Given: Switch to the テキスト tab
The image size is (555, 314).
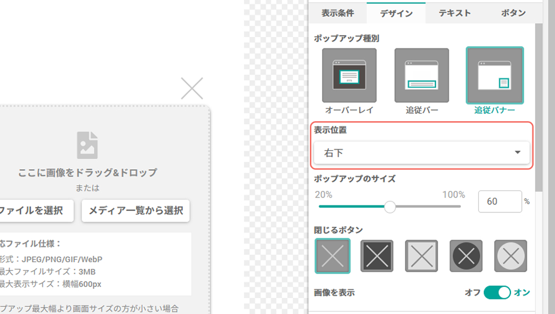Looking at the screenshot, I should coord(455,13).
